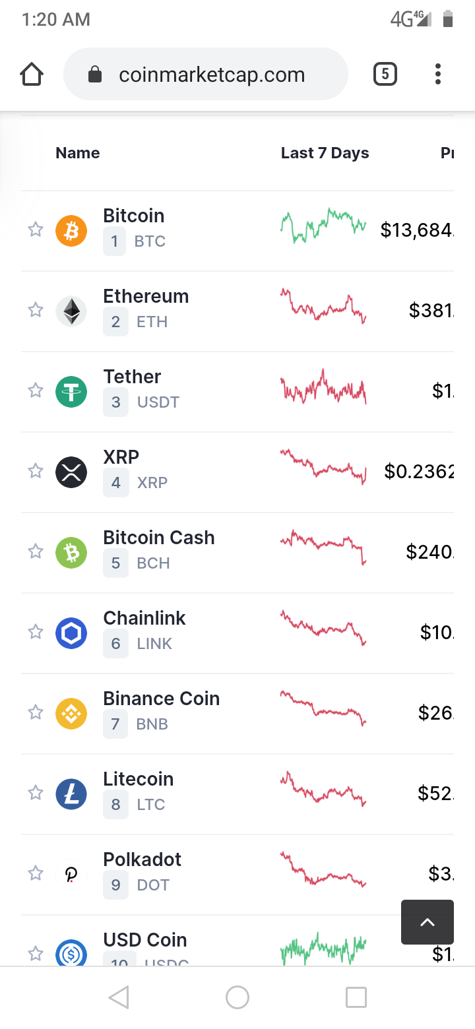Open the Bitcoin Cash coin page link

tap(159, 538)
